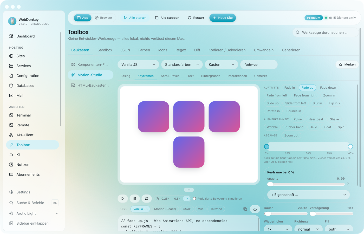Open Terminal in the sidebar
This screenshot has height=234, width=364.
point(32,115)
